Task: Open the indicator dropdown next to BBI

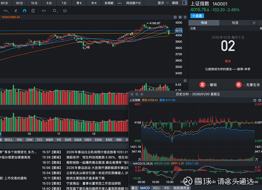Action: click(x=127, y=140)
